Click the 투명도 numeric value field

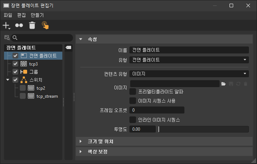click(x=143, y=129)
